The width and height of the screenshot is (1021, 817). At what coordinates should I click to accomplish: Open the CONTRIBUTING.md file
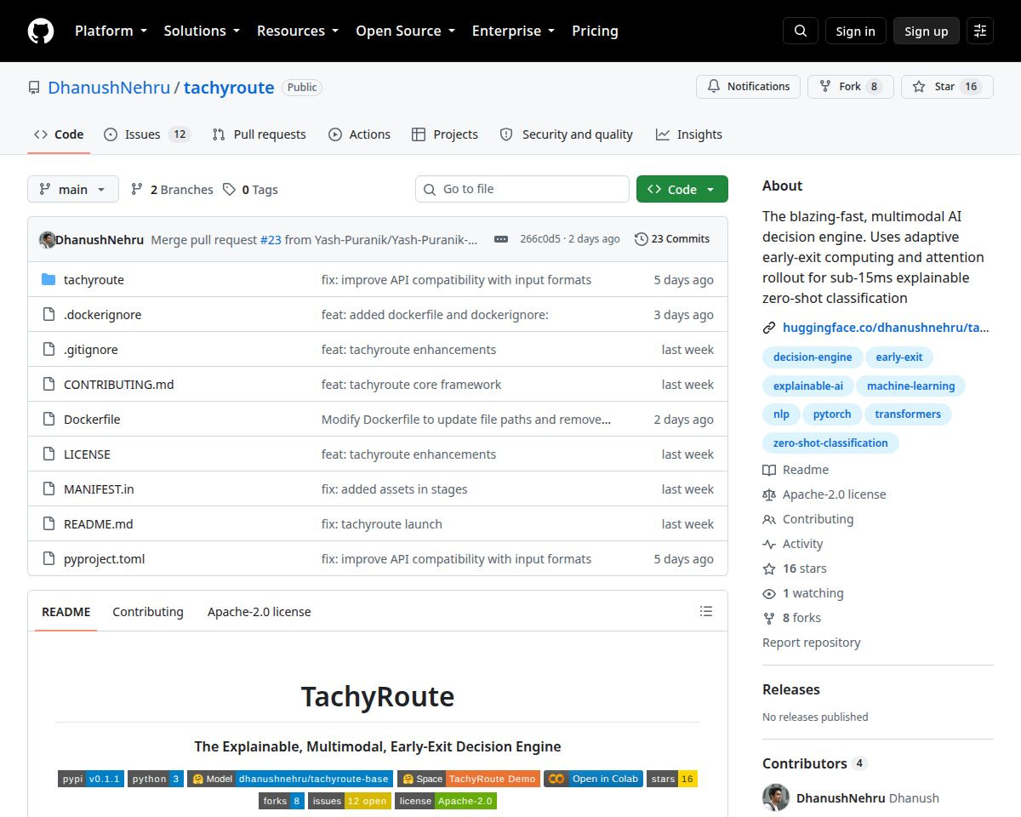coord(119,385)
